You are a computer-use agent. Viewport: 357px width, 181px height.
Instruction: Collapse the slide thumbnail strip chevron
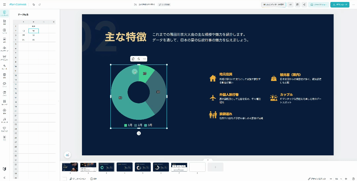click(208, 160)
